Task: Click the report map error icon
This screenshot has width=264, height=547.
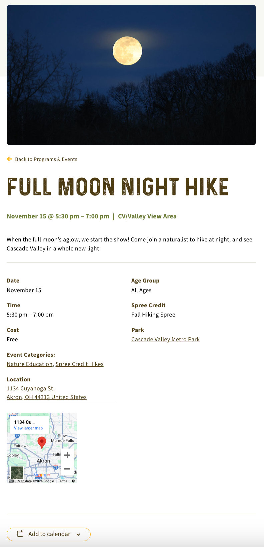Action: coord(73,481)
